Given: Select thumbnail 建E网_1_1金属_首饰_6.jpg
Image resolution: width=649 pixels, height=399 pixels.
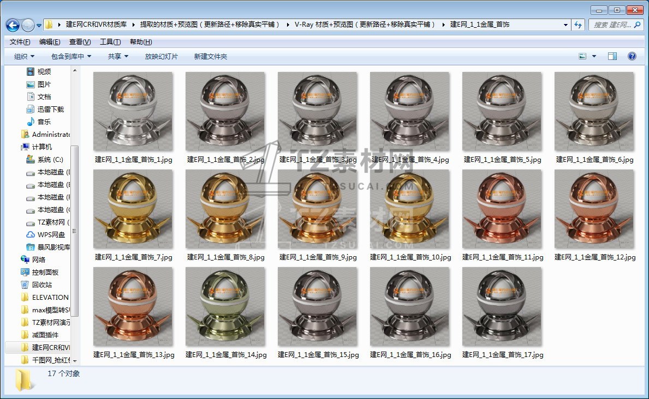Looking at the screenshot, I should [594, 111].
